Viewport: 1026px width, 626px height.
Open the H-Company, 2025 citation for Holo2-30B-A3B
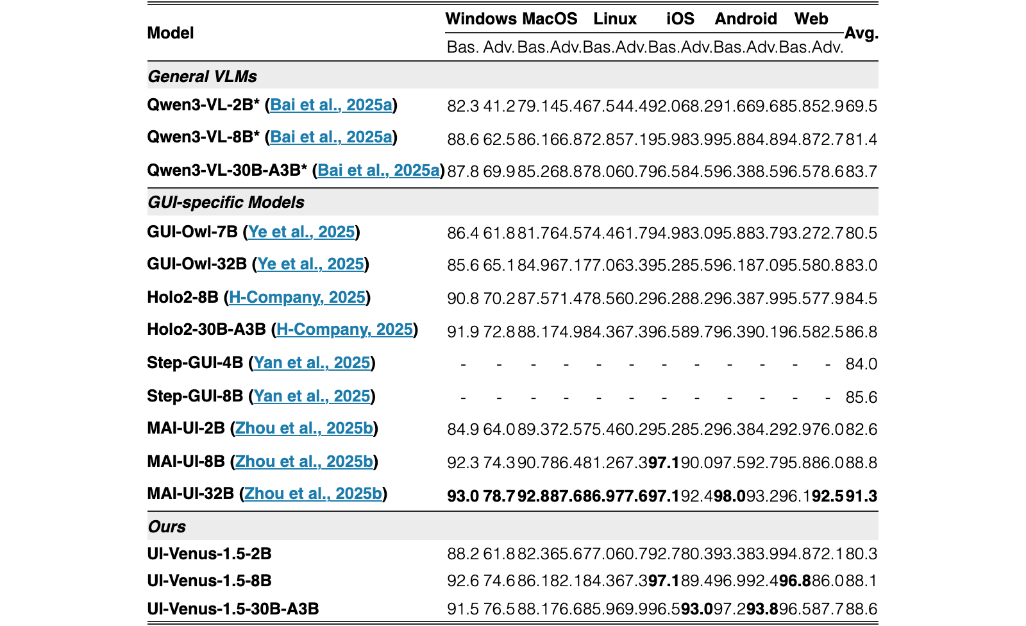344,329
